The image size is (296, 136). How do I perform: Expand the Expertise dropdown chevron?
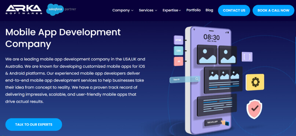[x=180, y=11]
